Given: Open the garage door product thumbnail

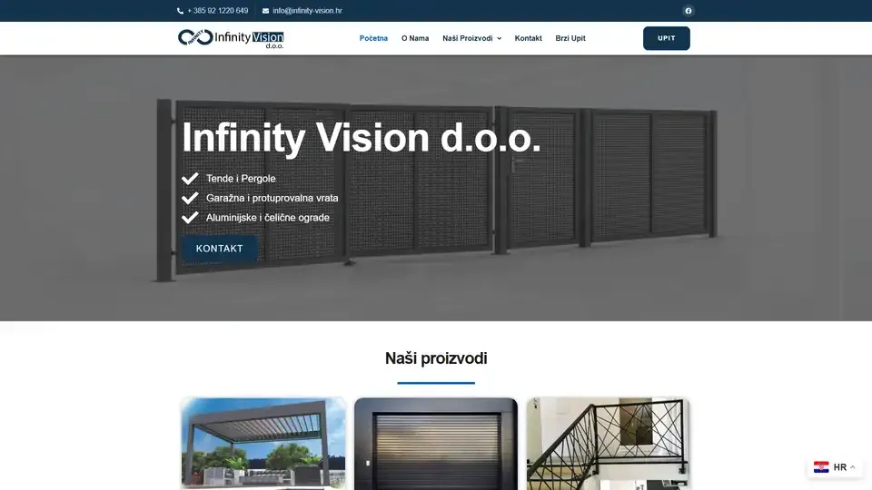Looking at the screenshot, I should pos(435,444).
